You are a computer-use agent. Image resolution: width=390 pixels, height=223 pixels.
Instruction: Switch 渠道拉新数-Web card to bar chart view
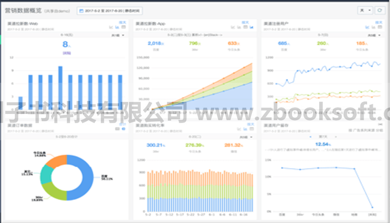[117, 27]
